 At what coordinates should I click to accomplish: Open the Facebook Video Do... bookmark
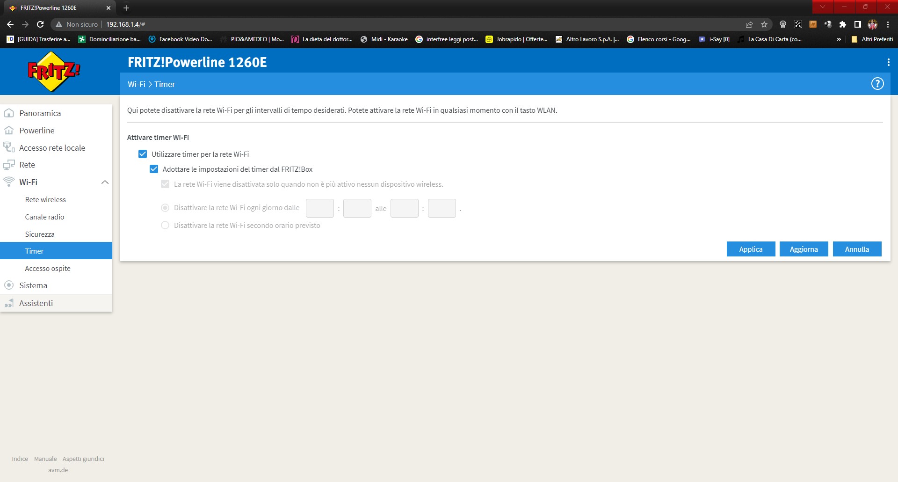point(180,39)
